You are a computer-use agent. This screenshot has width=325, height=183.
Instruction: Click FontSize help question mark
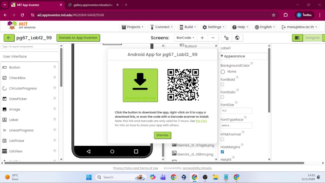pos(236,103)
